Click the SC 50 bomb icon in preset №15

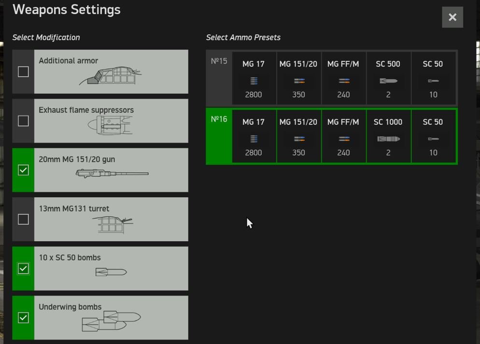[433, 81]
